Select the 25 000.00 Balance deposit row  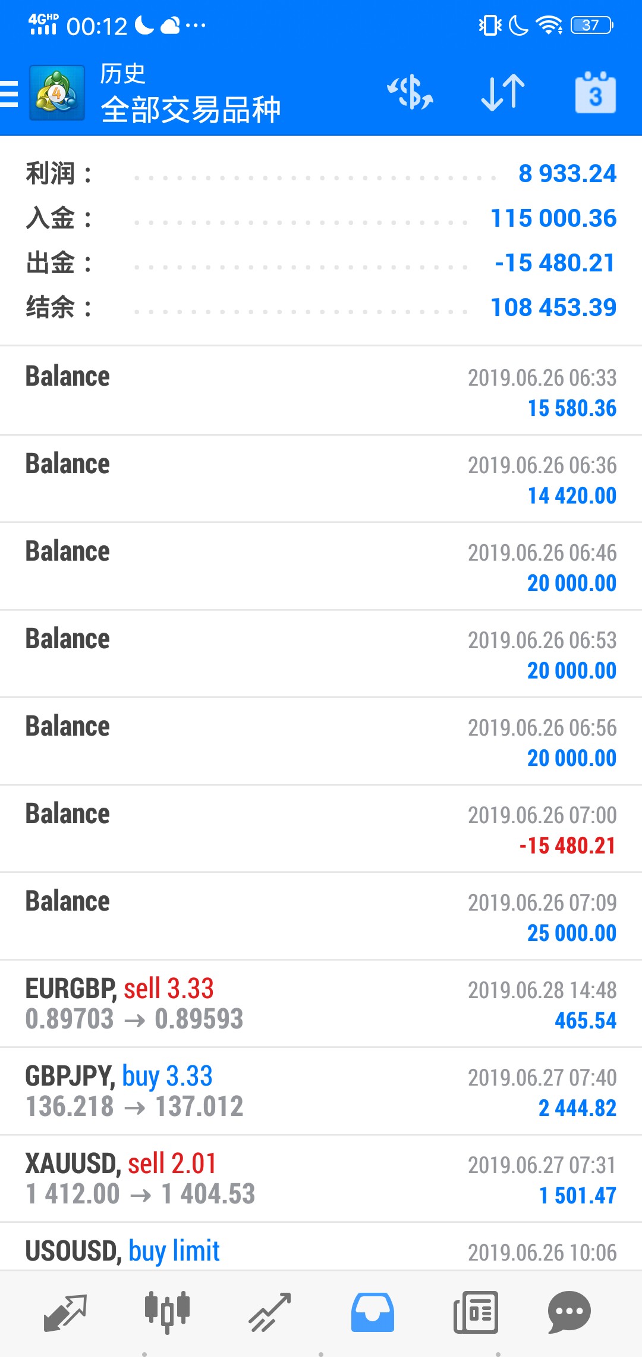point(321,916)
